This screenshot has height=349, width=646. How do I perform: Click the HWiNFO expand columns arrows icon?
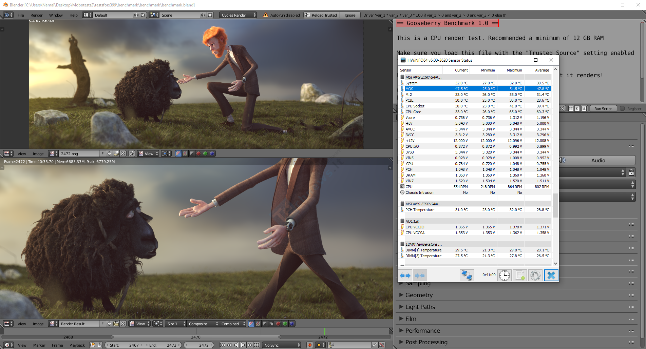[x=405, y=275]
